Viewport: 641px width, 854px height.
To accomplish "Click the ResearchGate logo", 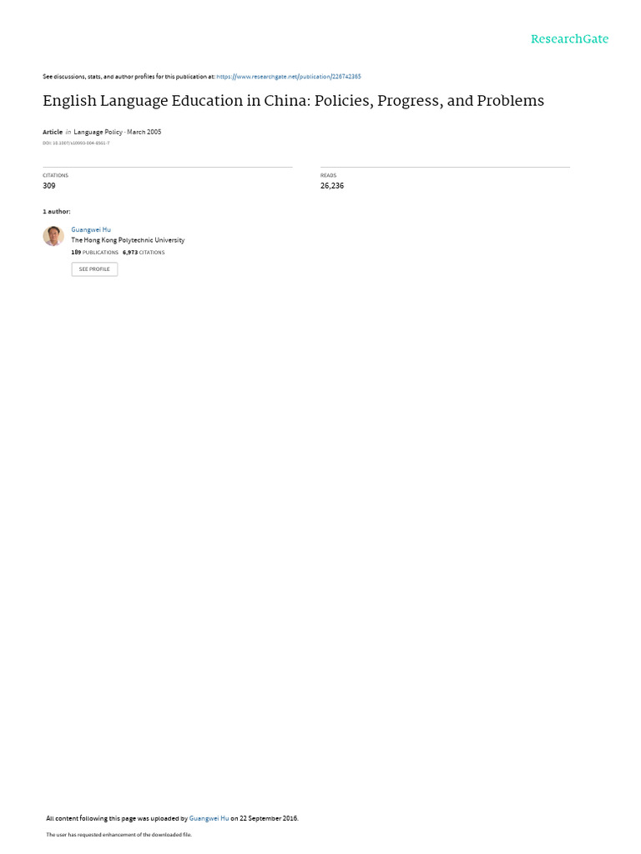I will (x=569, y=38).
